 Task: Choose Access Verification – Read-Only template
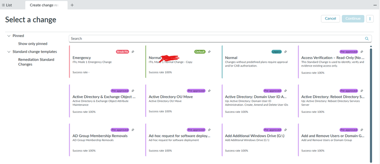tap(333, 58)
